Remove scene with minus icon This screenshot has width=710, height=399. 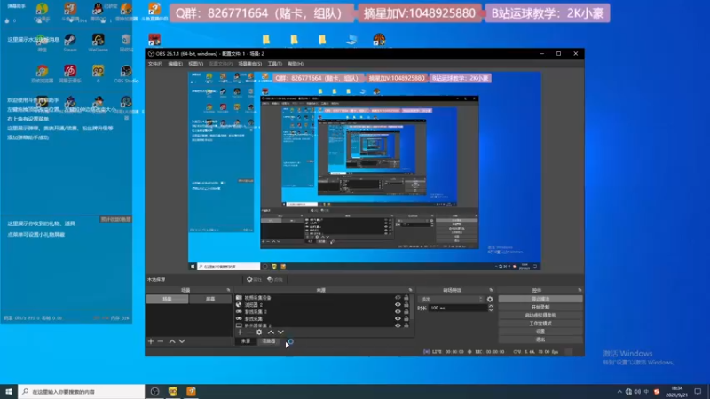pos(161,341)
